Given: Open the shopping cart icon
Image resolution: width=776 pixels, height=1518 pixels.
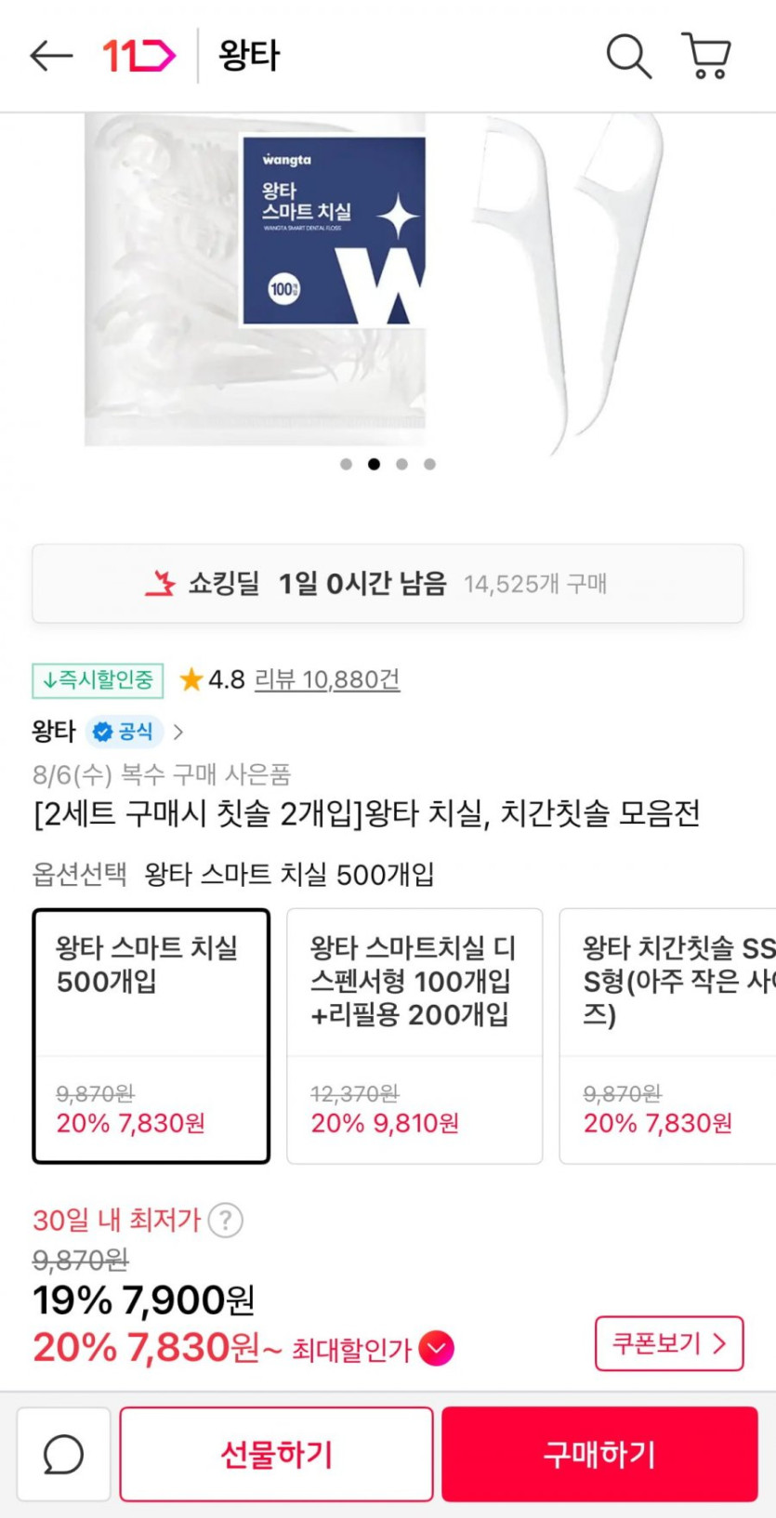Looking at the screenshot, I should [x=706, y=56].
